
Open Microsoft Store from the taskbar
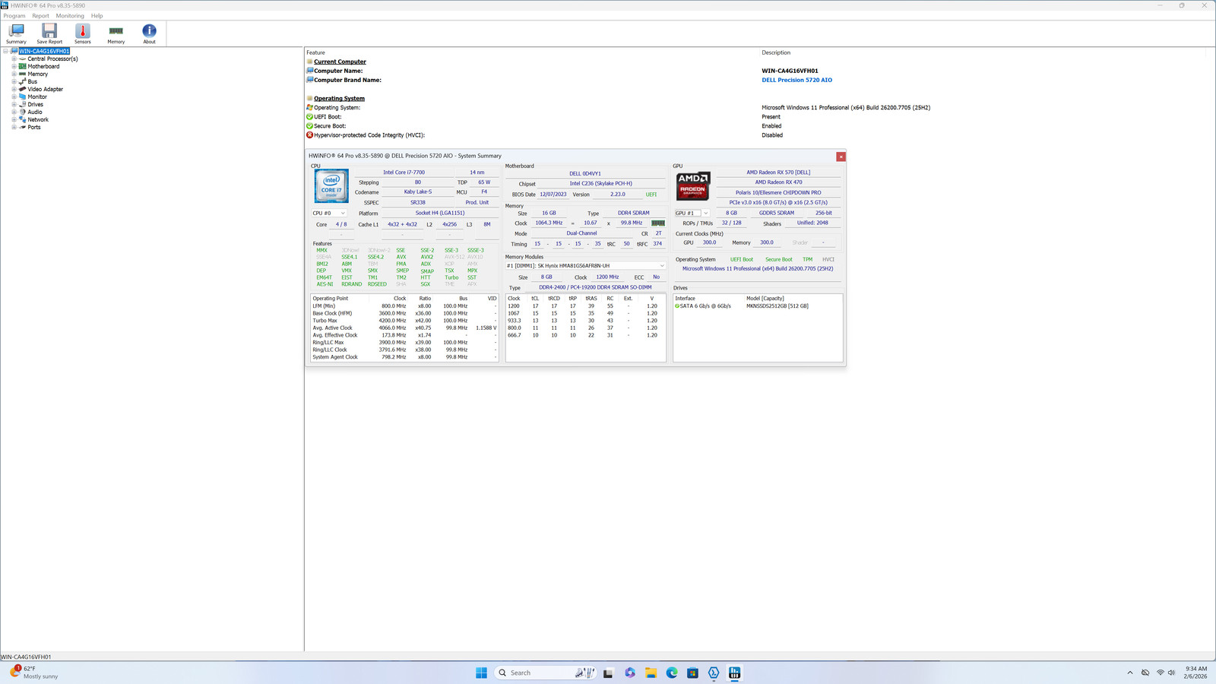[692, 673]
